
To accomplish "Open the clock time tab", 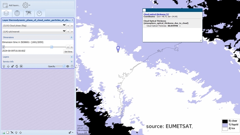I will [39, 13].
